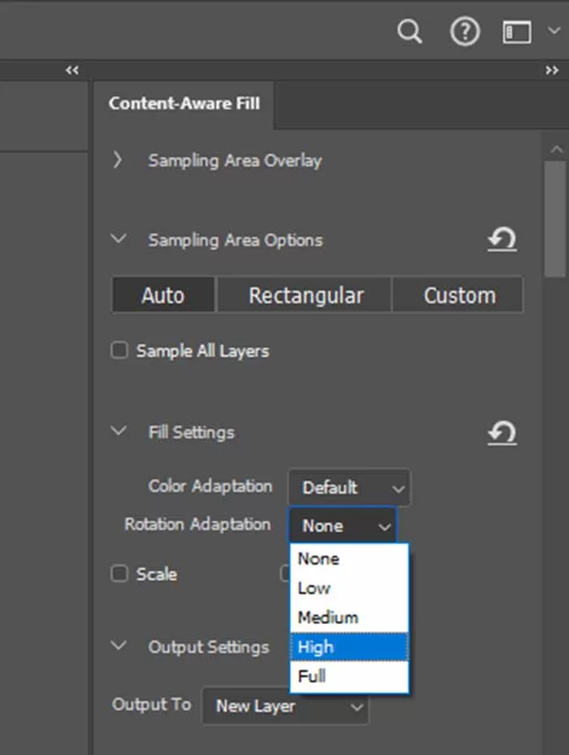Viewport: 569px width, 755px height.
Task: Select the Content-Aware Fill panel tab
Action: (x=184, y=104)
